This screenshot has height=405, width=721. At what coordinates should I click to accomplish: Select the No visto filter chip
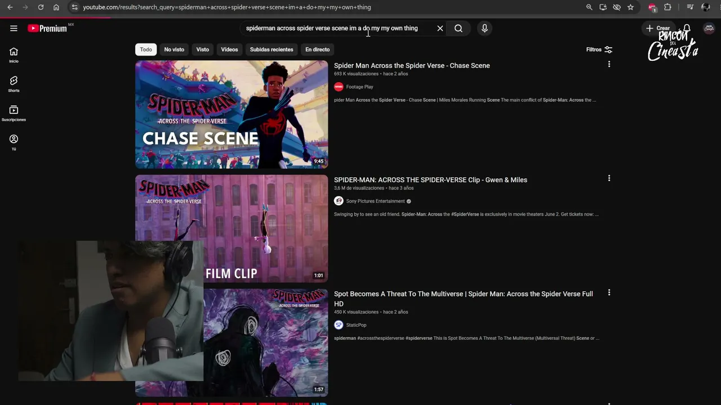click(x=174, y=49)
